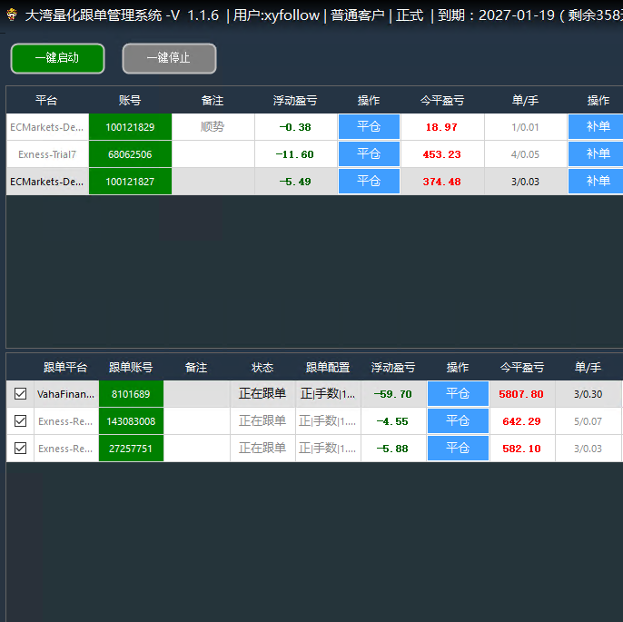Toggle checkbox for account 143083008 row
The image size is (623, 622).
20,420
